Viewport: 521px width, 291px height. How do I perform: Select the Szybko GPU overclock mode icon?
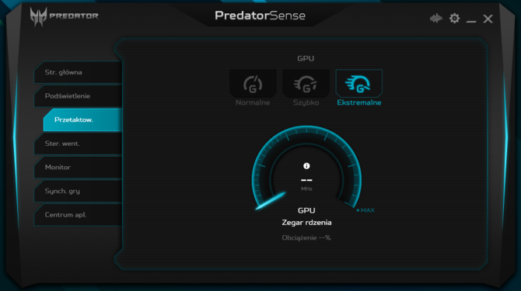click(306, 84)
